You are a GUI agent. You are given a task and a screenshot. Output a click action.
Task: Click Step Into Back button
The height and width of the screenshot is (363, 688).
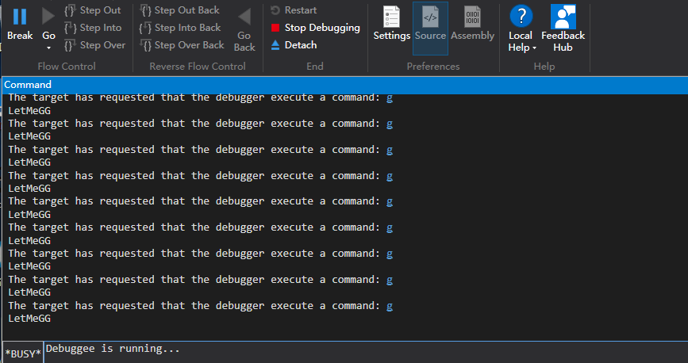180,28
